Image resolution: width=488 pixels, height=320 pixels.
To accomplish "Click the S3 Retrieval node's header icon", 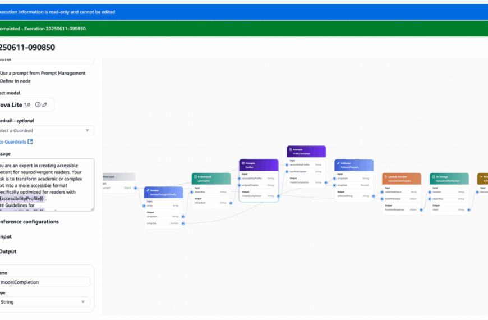I will pyautogui.click(x=195, y=177).
